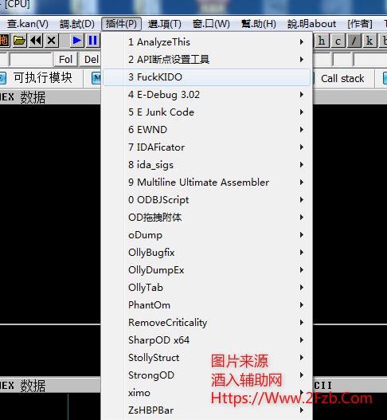Viewport: 387px width, 420px height.
Task: Open the 調試(D) debug menu
Action: (x=77, y=24)
